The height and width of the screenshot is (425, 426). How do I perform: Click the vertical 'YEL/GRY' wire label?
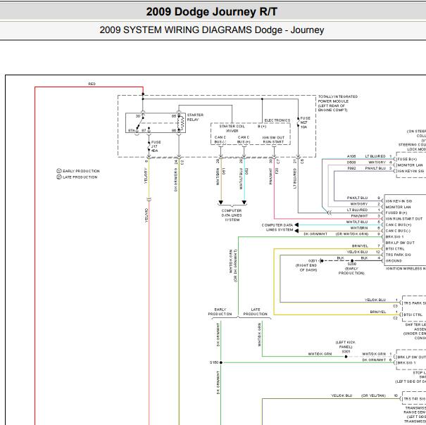[146, 176]
